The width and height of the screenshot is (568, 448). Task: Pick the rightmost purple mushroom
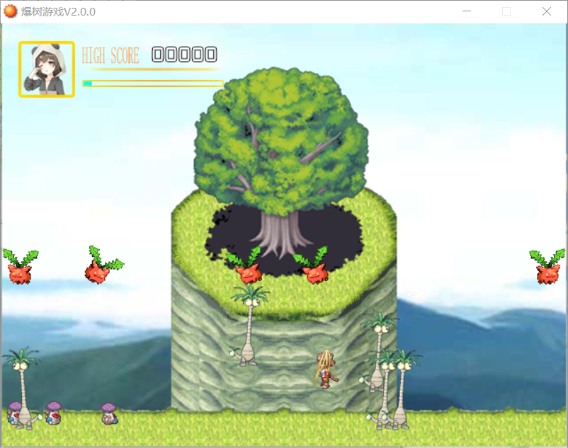coord(109,413)
